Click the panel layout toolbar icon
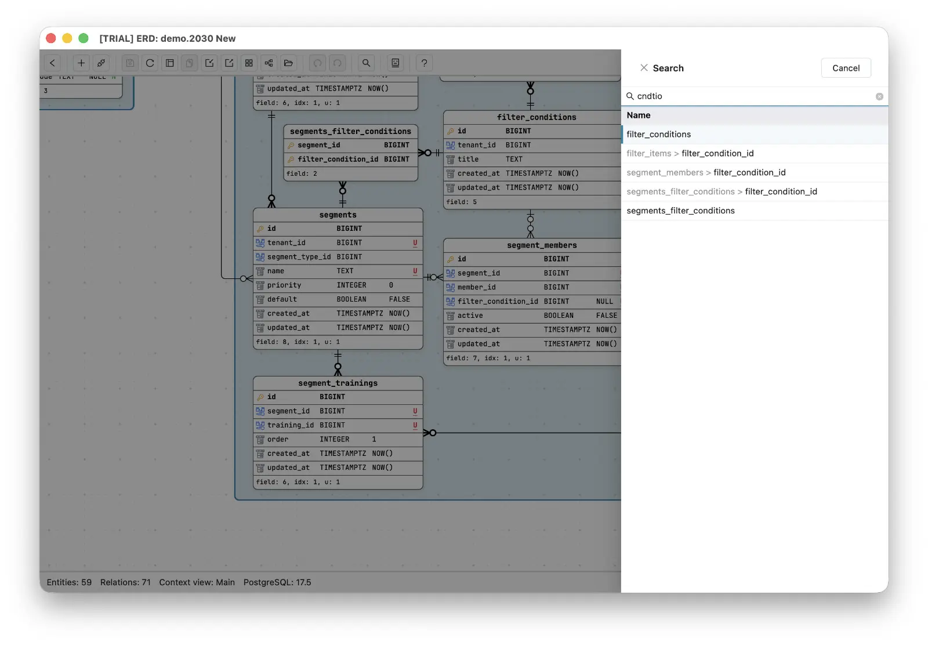The width and height of the screenshot is (928, 645). tap(170, 63)
